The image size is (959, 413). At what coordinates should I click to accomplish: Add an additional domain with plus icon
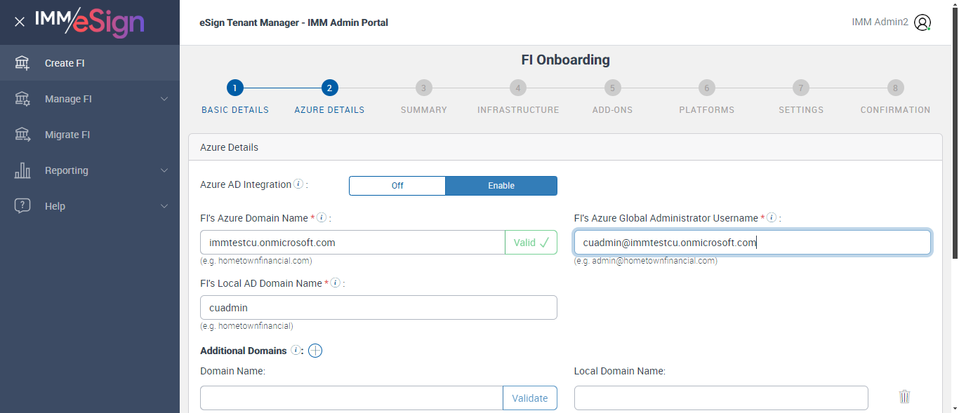coord(315,351)
